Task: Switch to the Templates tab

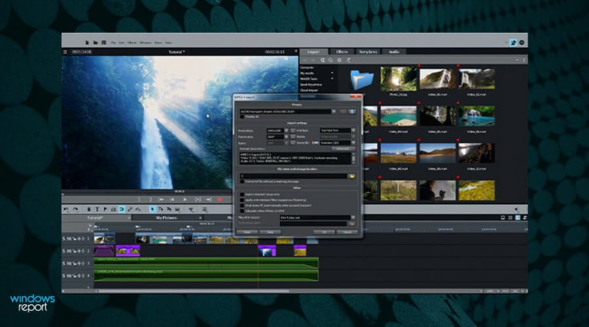Action: coord(368,52)
